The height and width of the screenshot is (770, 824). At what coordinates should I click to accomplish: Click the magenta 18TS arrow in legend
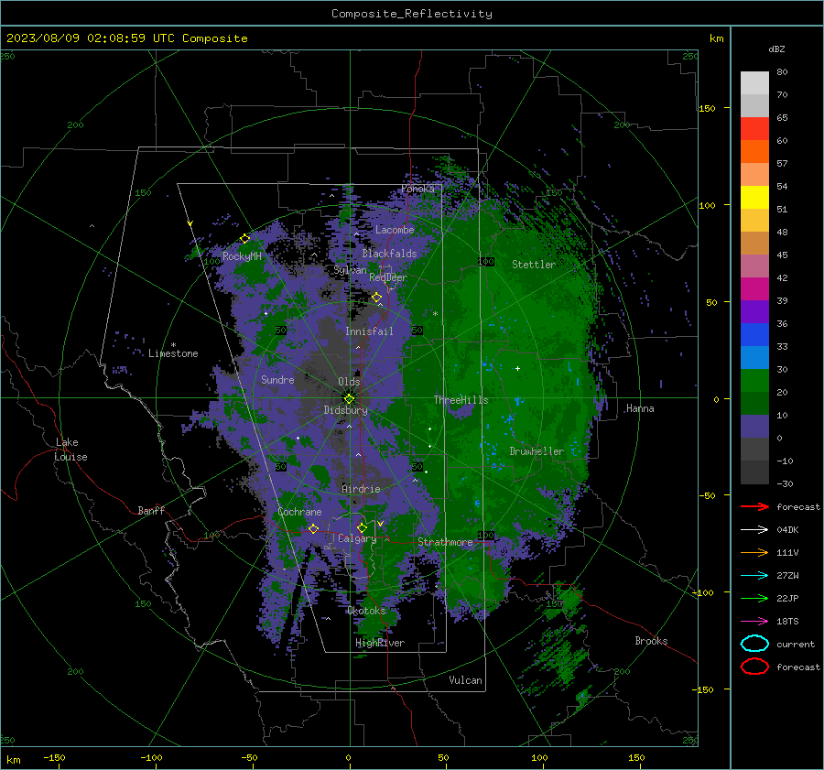[x=754, y=622]
